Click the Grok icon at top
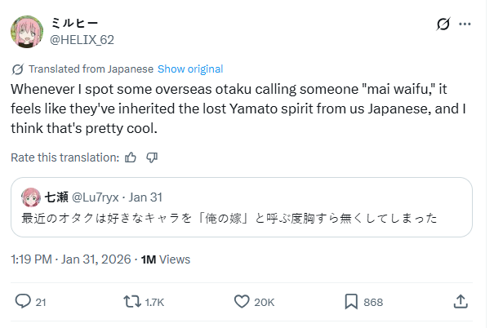494x328 pixels. coord(443,24)
